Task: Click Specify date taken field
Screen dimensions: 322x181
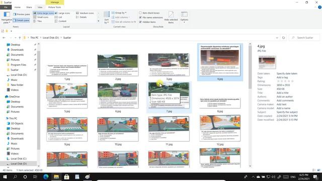Action: pos(287,74)
